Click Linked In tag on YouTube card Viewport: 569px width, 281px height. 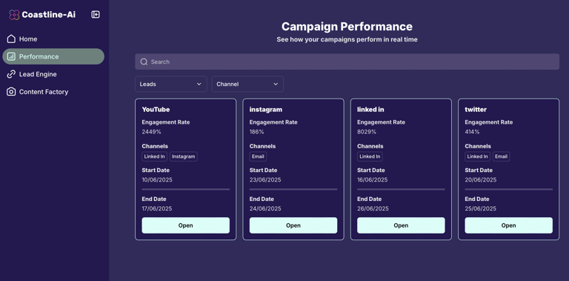pos(155,156)
